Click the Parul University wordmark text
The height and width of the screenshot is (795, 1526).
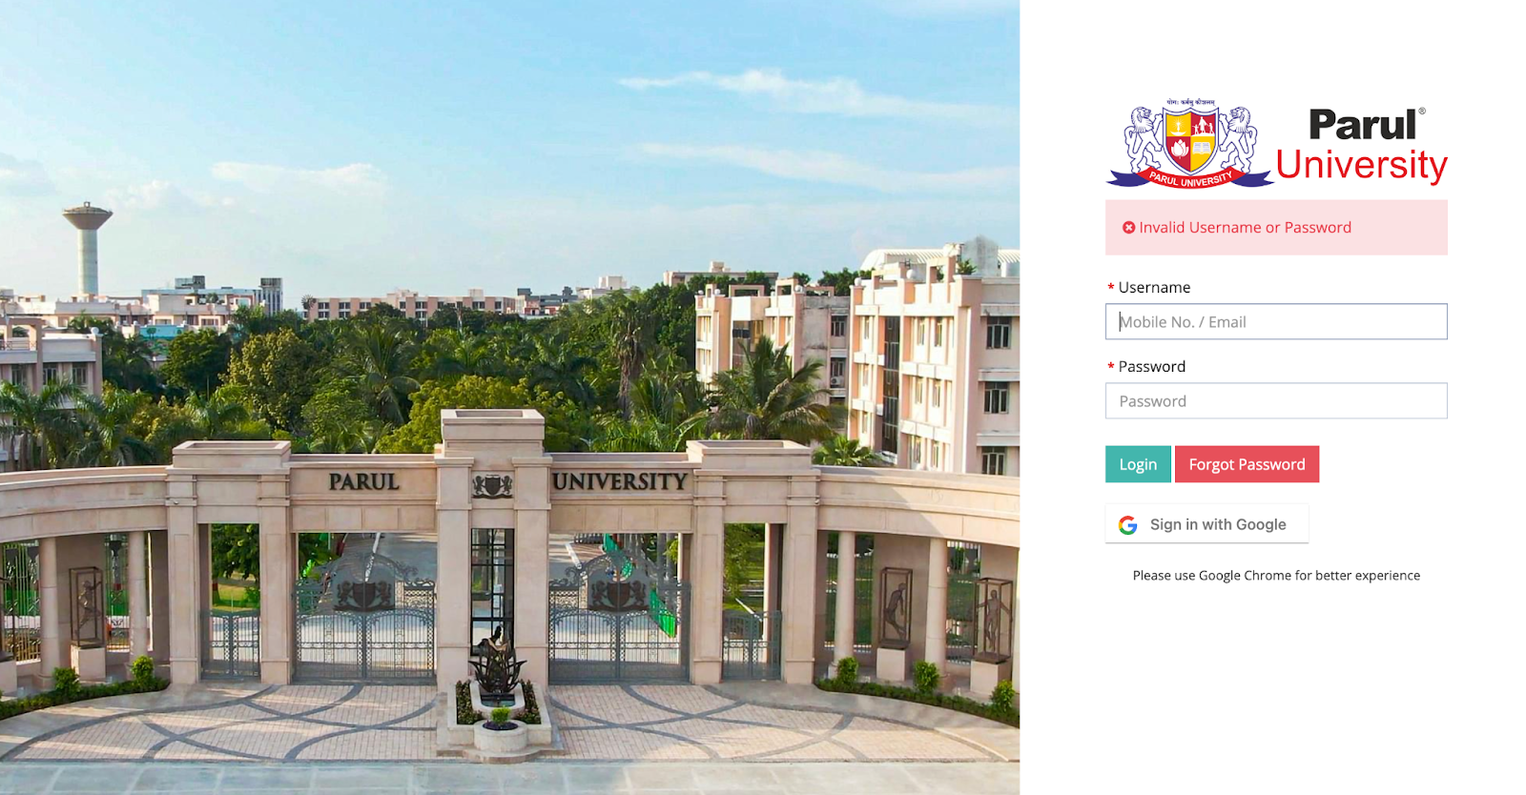1362,145
